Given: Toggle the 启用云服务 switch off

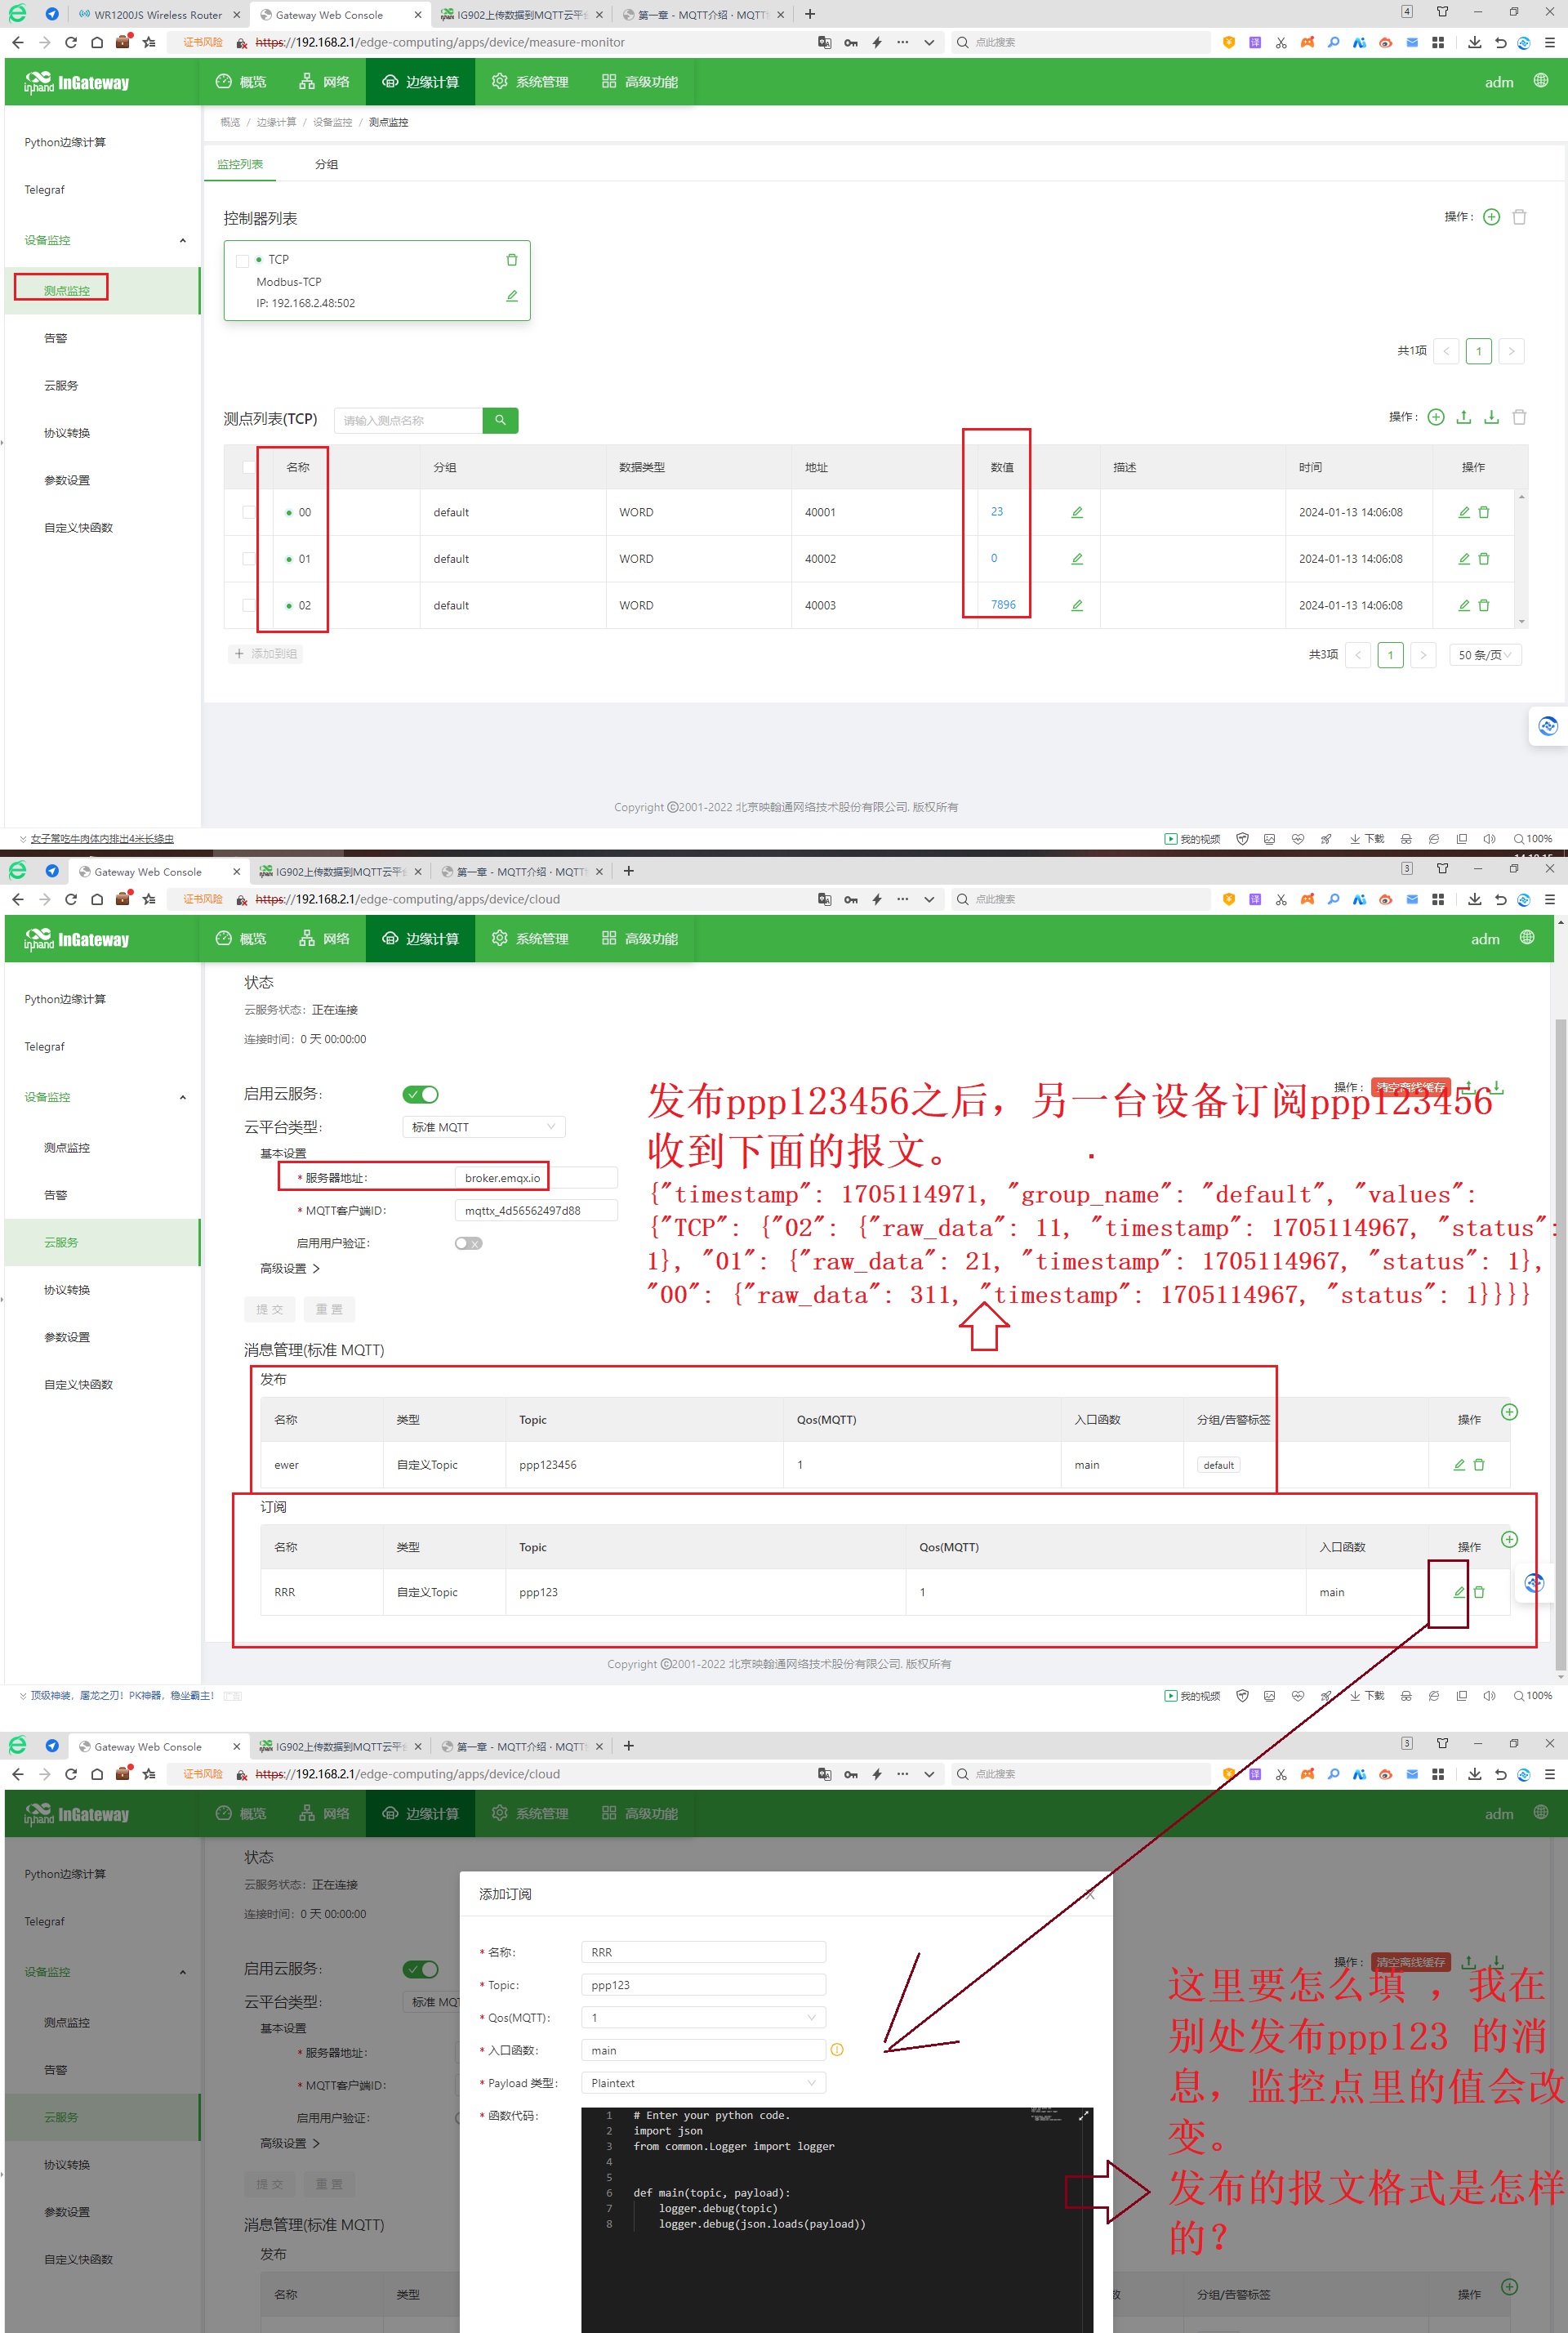Looking at the screenshot, I should click(x=421, y=1094).
